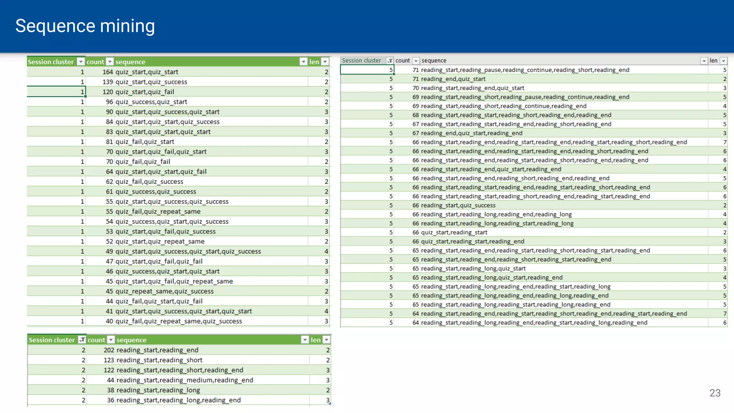This screenshot has height=413, width=734.
Task: Select the 'quiz_start,quiz_fail' sequence cell
Action: coord(211,92)
